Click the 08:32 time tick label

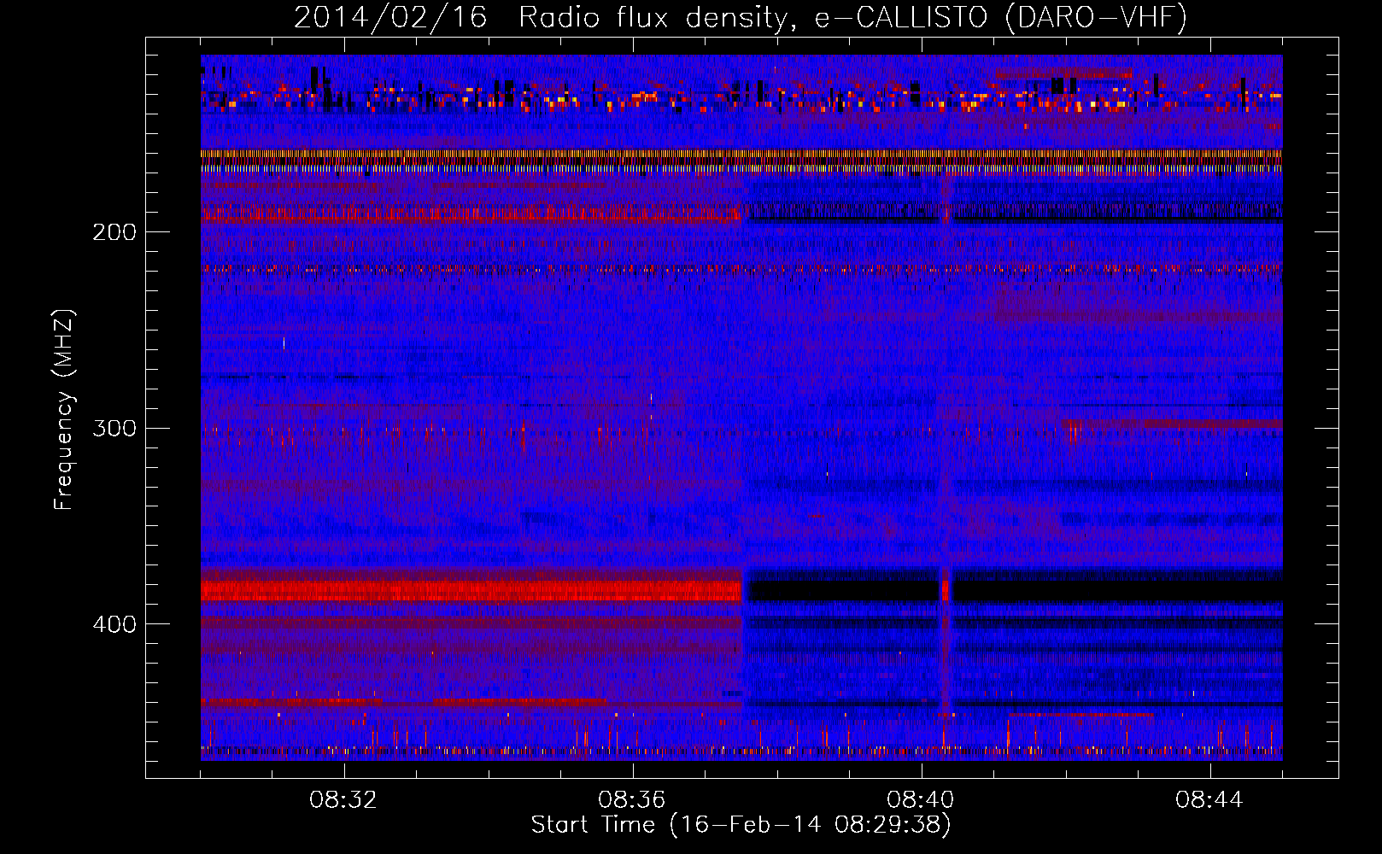coord(343,800)
